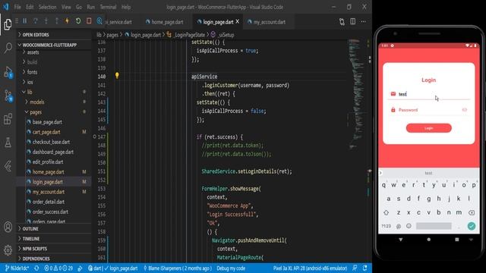
Task: Click the Blame Sharpeners status entry
Action: (x=178, y=268)
